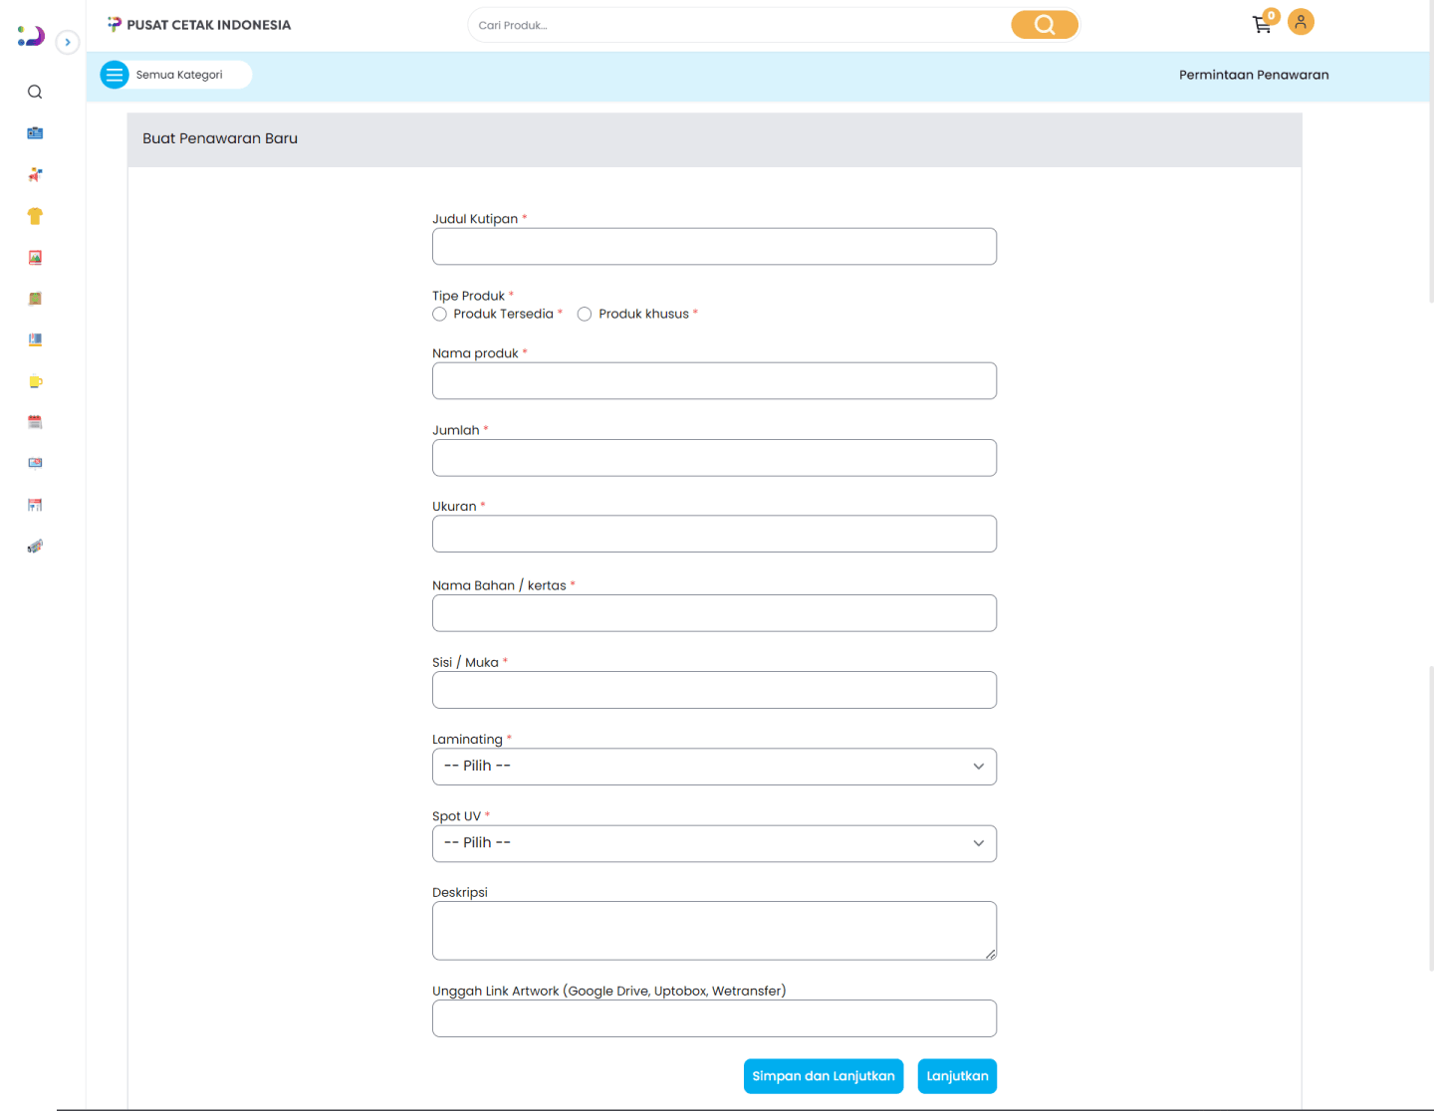1434x1111 pixels.
Task: Choose the Produk khusus radio option
Action: 585,315
